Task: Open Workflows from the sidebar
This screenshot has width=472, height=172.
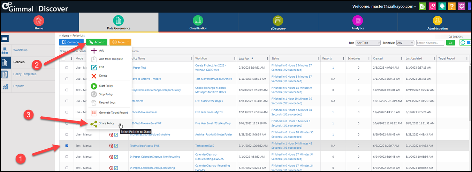Action: [x=20, y=50]
